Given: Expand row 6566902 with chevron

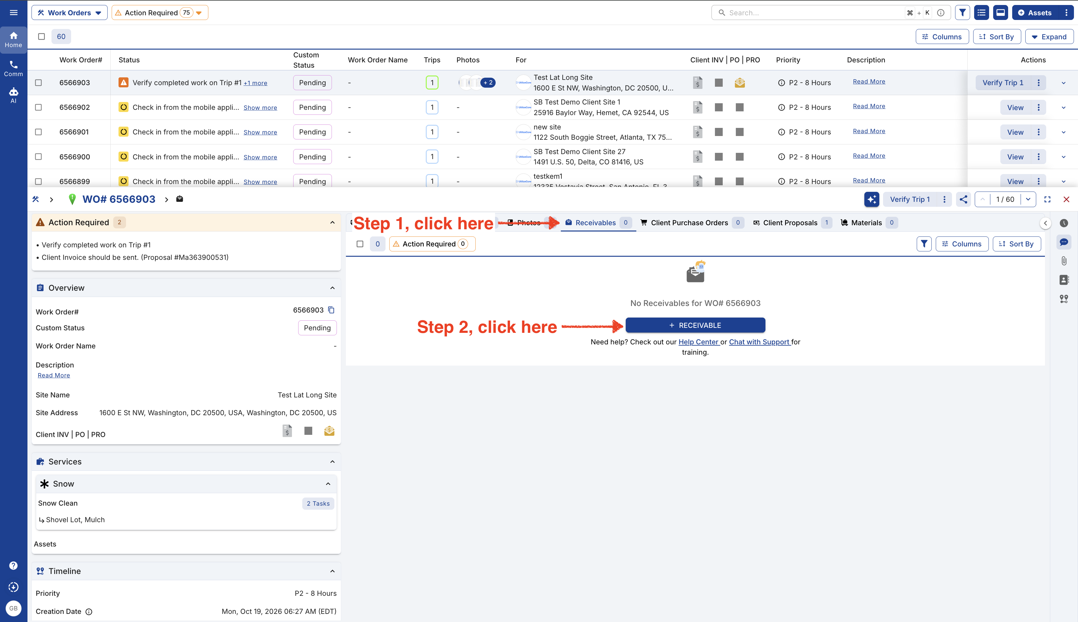Looking at the screenshot, I should tap(1063, 108).
